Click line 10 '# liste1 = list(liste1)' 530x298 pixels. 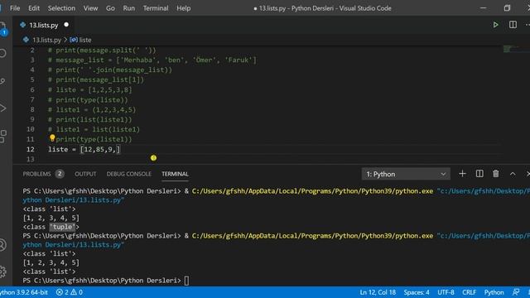pyautogui.click(x=94, y=129)
